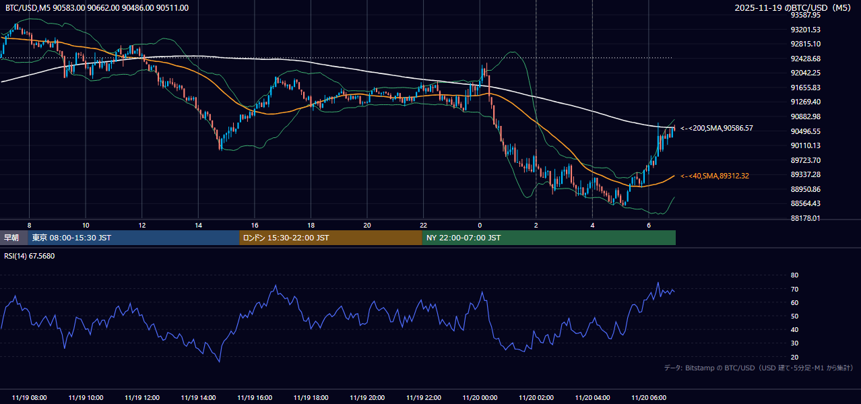Click the 11/20 00:00 date label
Image resolution: width=861 pixels, height=404 pixels.
click(x=480, y=398)
